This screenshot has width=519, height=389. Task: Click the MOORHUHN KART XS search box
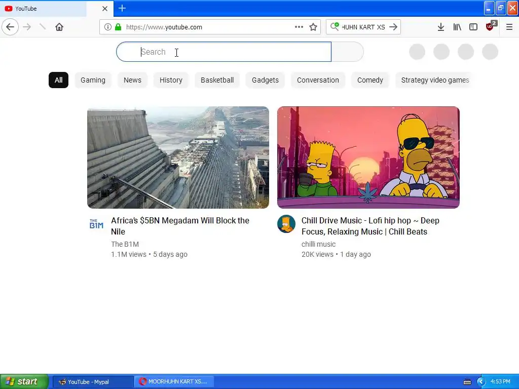pos(363,27)
